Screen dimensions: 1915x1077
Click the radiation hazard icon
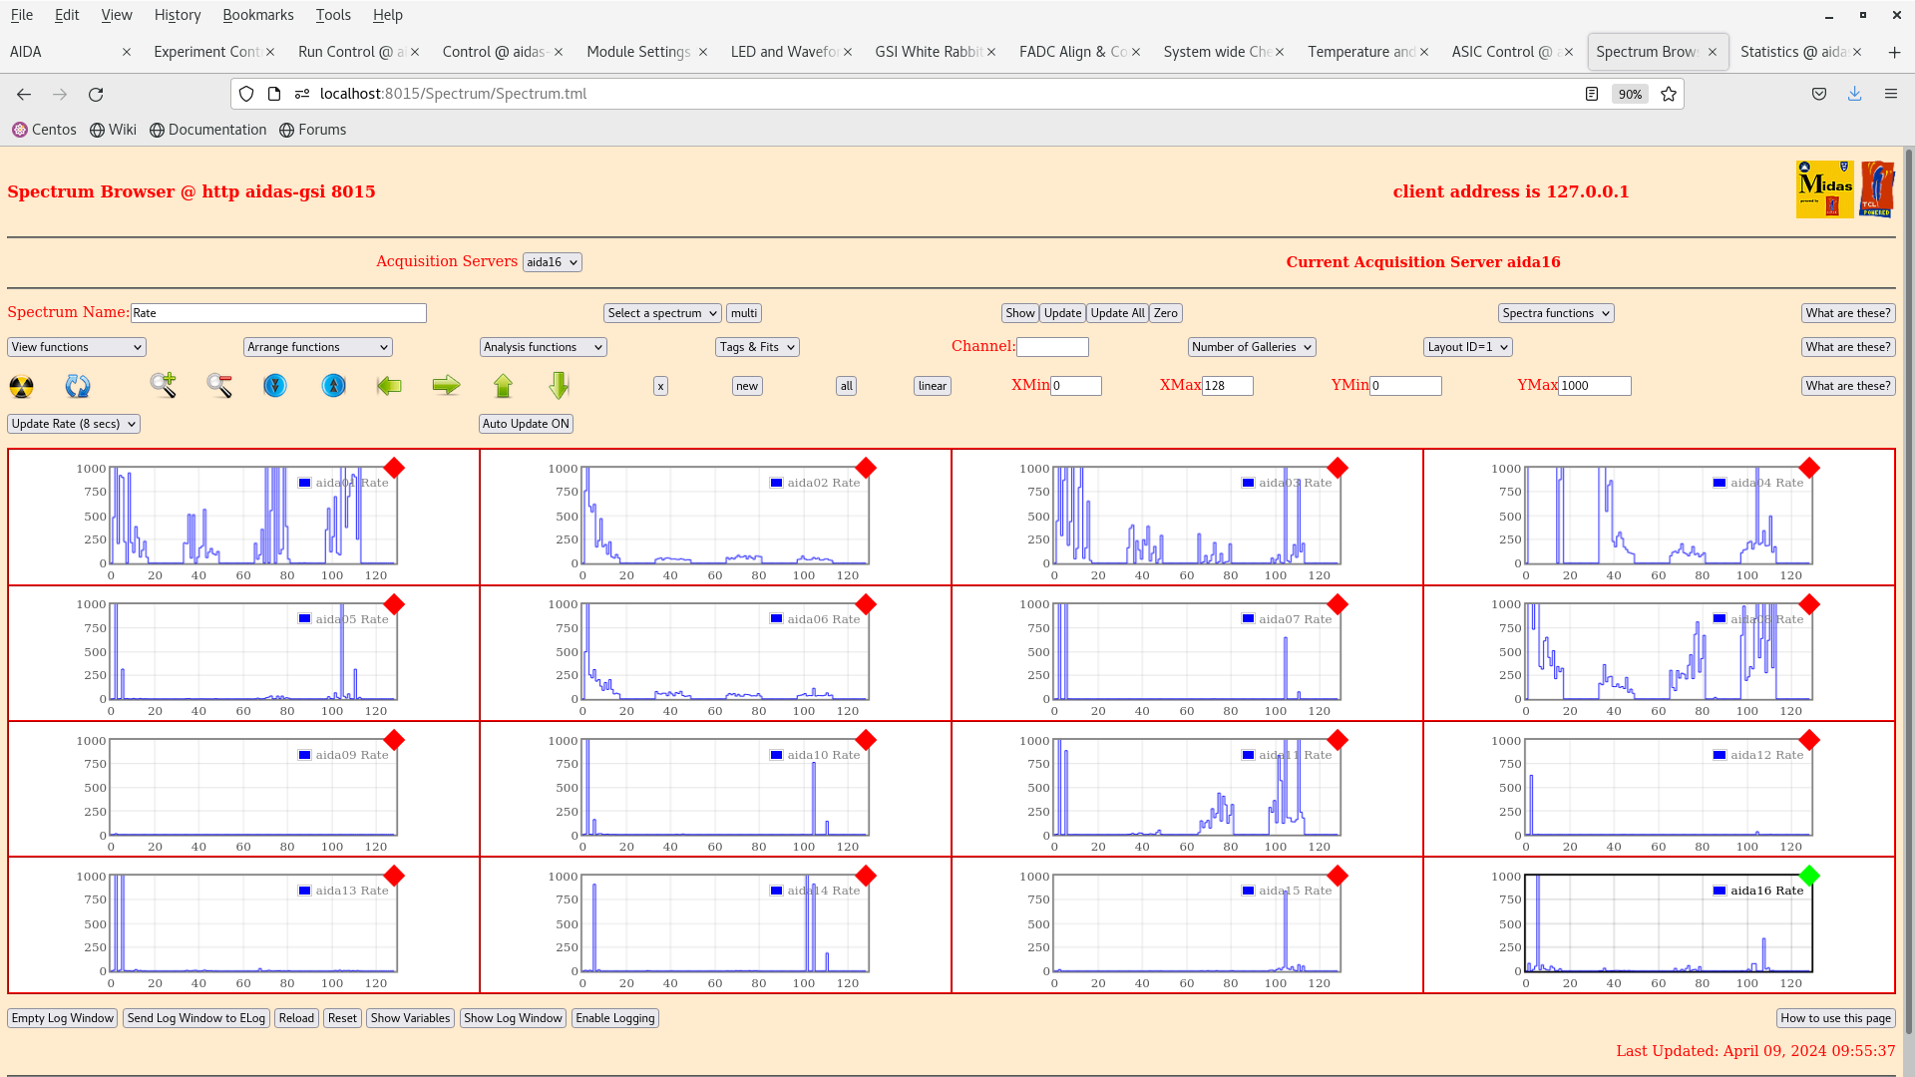point(21,386)
